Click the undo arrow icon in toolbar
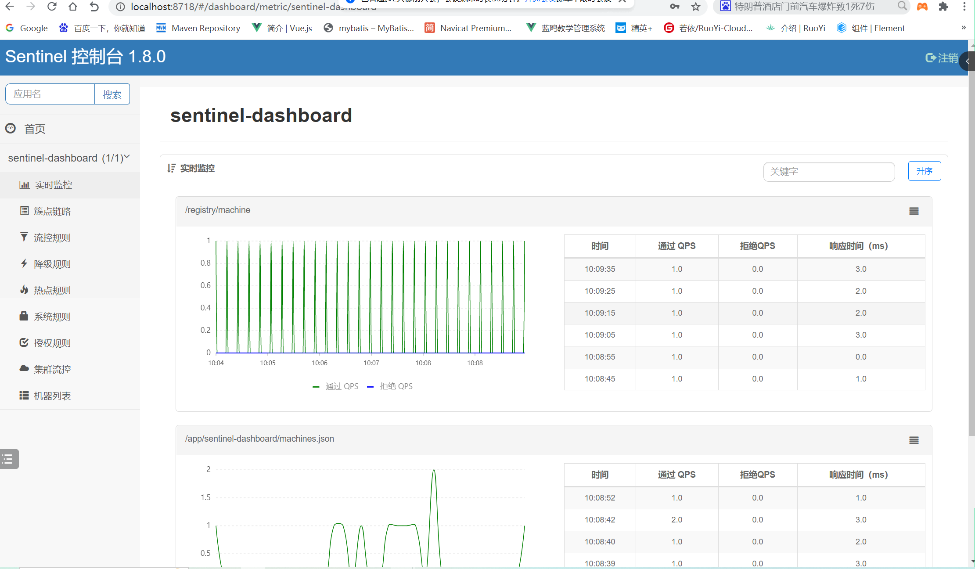 [x=94, y=7]
